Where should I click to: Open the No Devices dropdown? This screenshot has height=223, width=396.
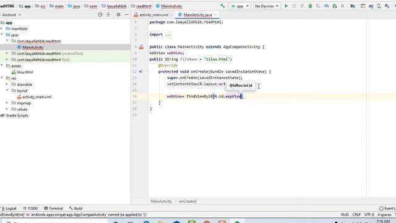pos(267,6)
